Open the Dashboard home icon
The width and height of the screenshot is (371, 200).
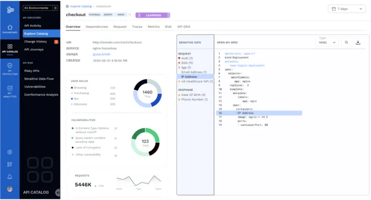click(10, 27)
